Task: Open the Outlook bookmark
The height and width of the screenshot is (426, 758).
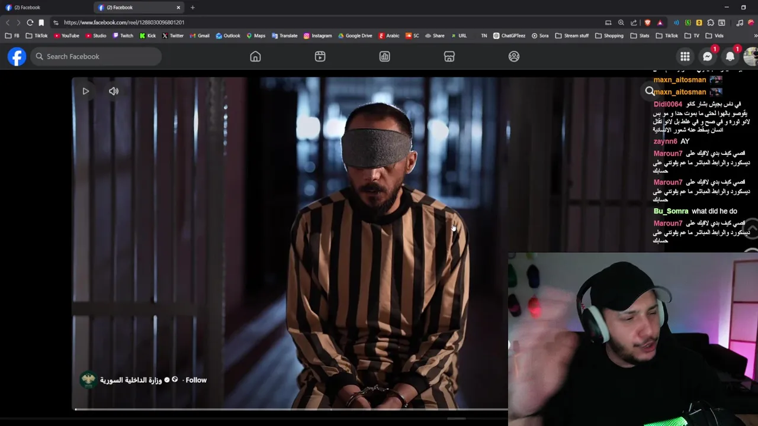Action: pyautogui.click(x=228, y=35)
